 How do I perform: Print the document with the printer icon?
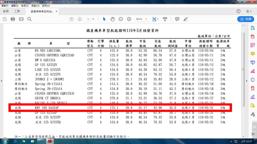pos(13,19)
